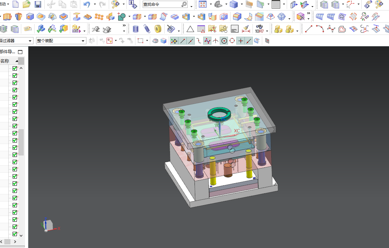Toggle snap to midpoint option

coord(191,41)
